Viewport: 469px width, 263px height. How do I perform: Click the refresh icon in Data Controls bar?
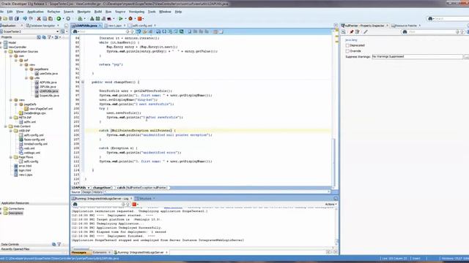coord(53,244)
